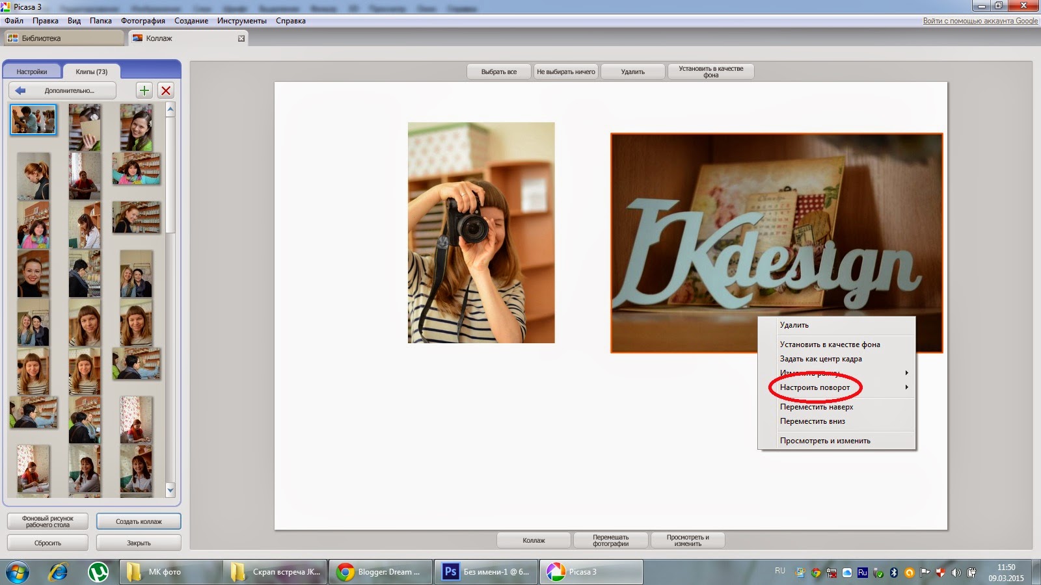Select thumbnail of woman with outstretched arms
The width and height of the screenshot is (1041, 585).
pos(136,168)
